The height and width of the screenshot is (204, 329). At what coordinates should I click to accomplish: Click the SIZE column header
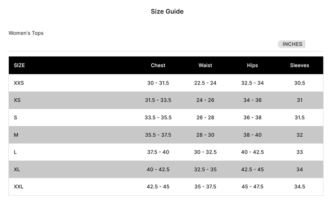(19, 65)
